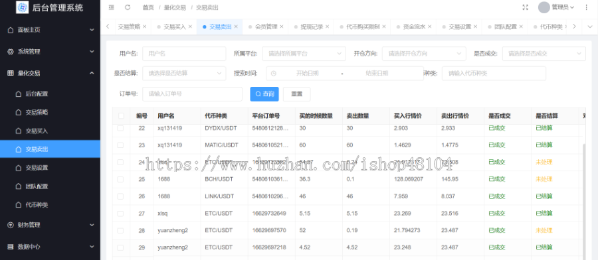Viewport: 598px width, 260px height.
Task: Select the checkbox for row 22
Action: click(x=120, y=128)
